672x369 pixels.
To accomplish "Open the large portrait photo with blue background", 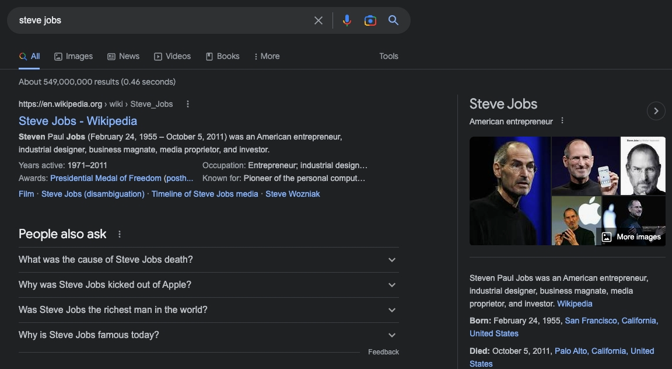I will 510,191.
